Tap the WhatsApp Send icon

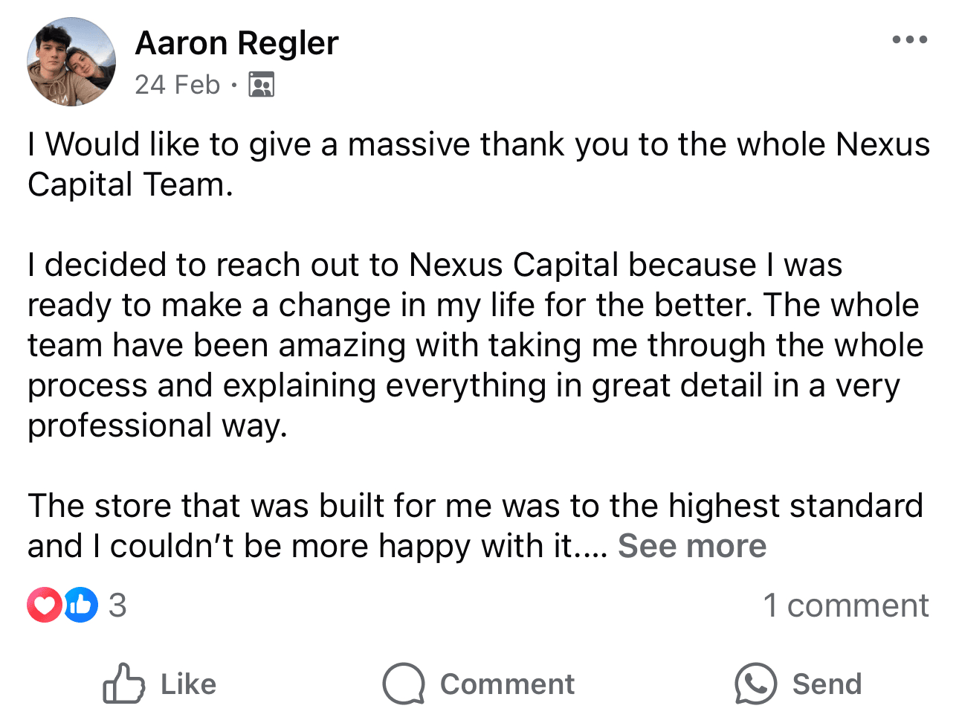coord(755,684)
